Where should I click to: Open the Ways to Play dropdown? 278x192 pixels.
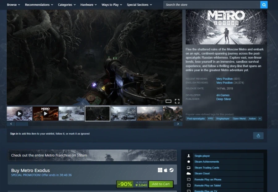(x=112, y=5)
